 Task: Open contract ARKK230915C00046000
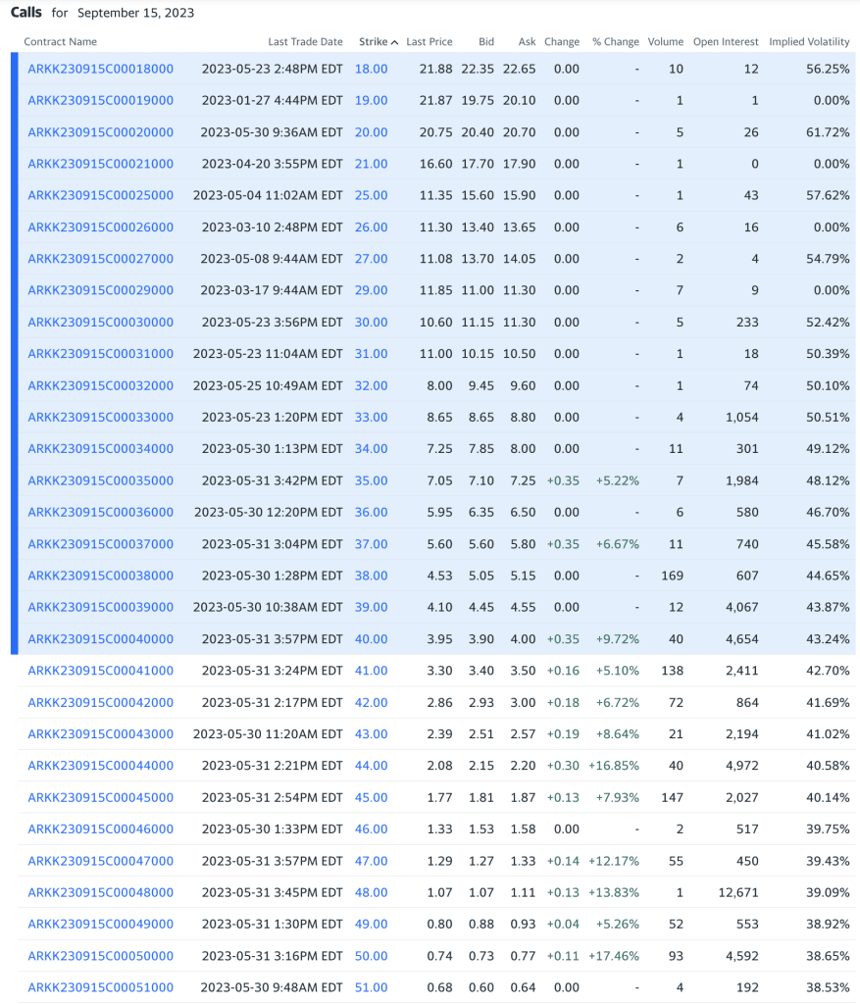[101, 828]
